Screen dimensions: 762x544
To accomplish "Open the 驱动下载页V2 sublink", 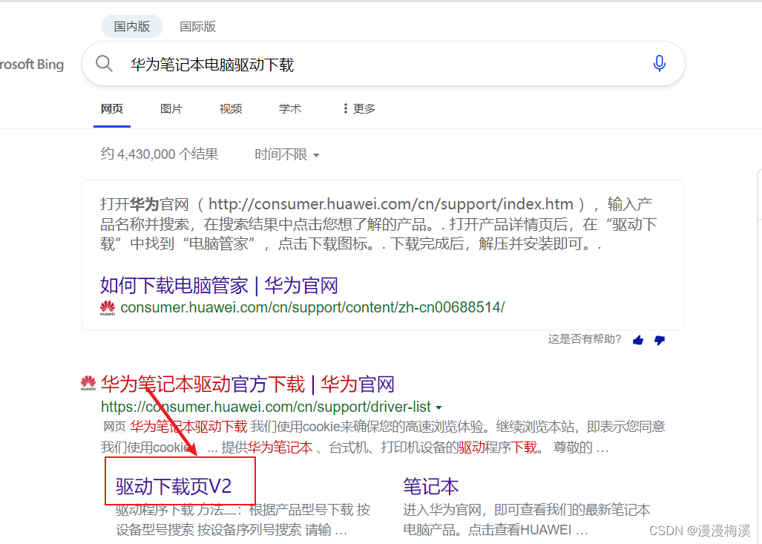I will (174, 487).
